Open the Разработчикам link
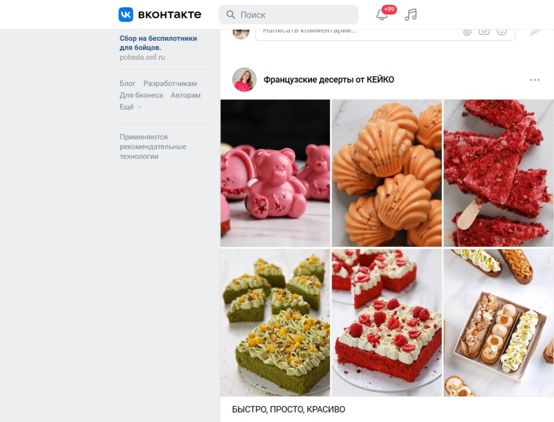This screenshot has width=554, height=422. click(170, 84)
